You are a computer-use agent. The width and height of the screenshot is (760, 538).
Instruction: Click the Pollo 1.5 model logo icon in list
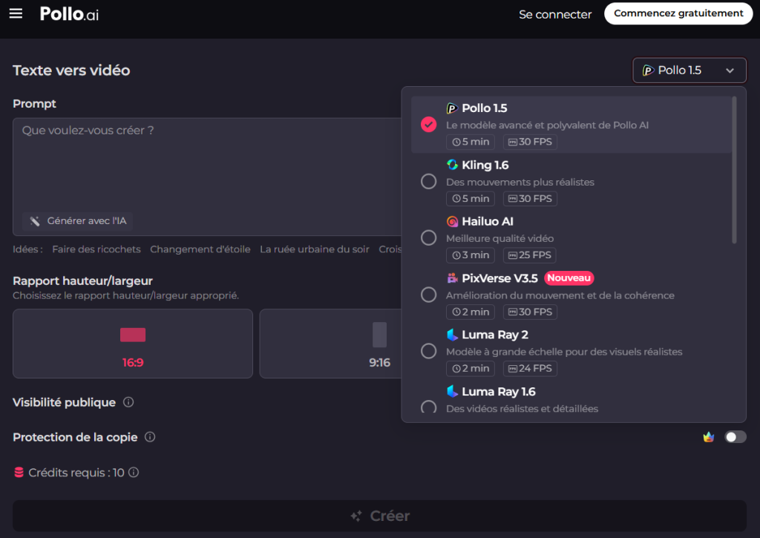tap(452, 108)
